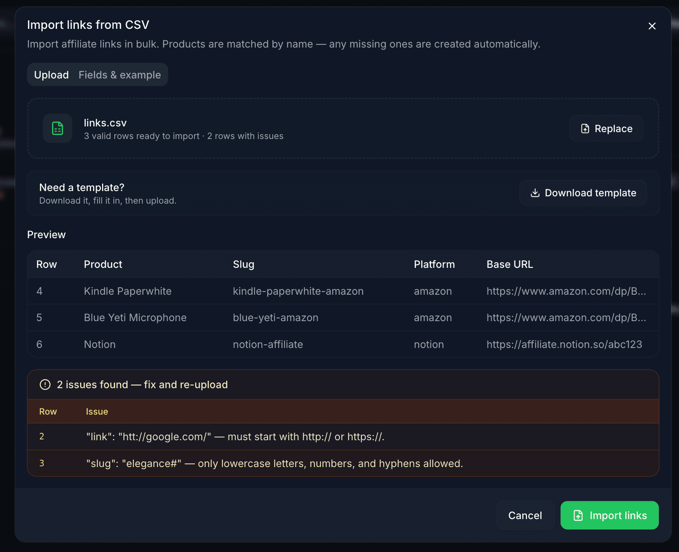This screenshot has height=552, width=679.
Task: Click the row 3 slug issue
Action: (x=274, y=463)
